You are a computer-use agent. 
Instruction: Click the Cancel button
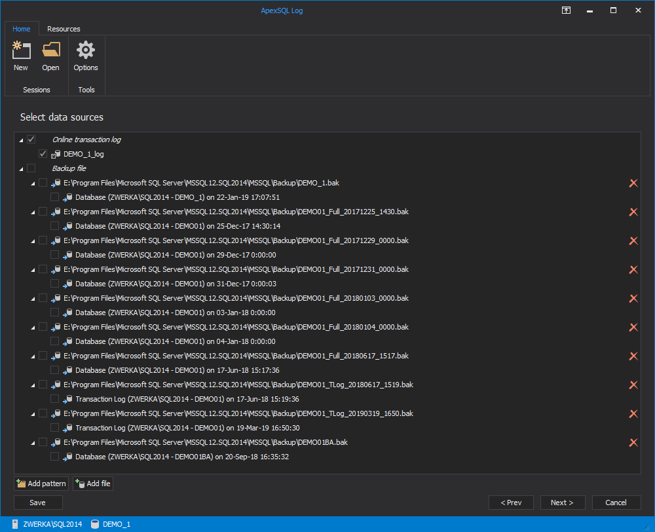click(x=616, y=503)
